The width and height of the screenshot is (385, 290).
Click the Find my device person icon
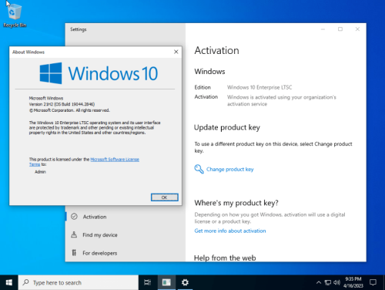74,234
